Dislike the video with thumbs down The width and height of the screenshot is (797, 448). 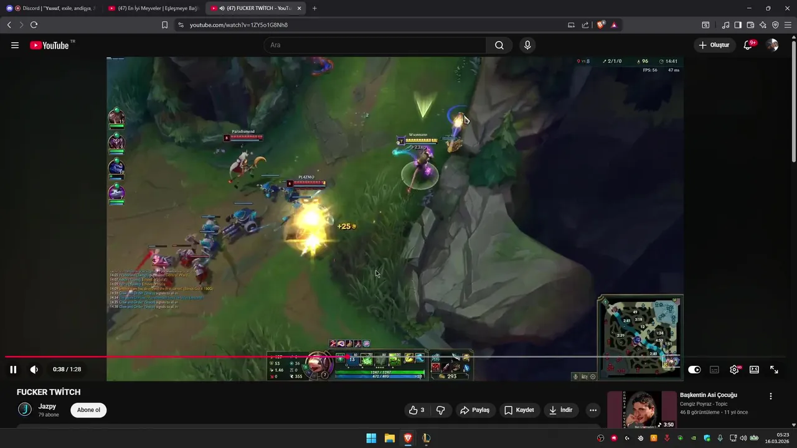point(441,410)
